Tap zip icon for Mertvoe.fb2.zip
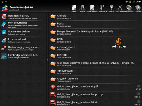Screen dimensions: 142x106 click(53, 103)
